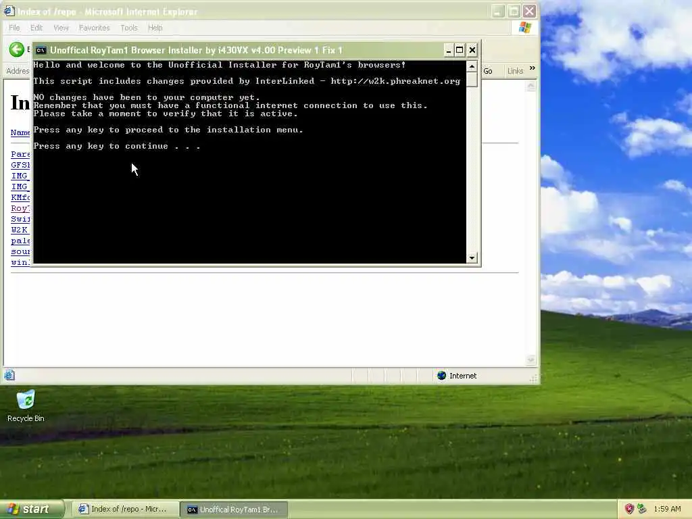The height and width of the screenshot is (519, 692).
Task: Open the sour link in directory listing
Action: (20, 251)
